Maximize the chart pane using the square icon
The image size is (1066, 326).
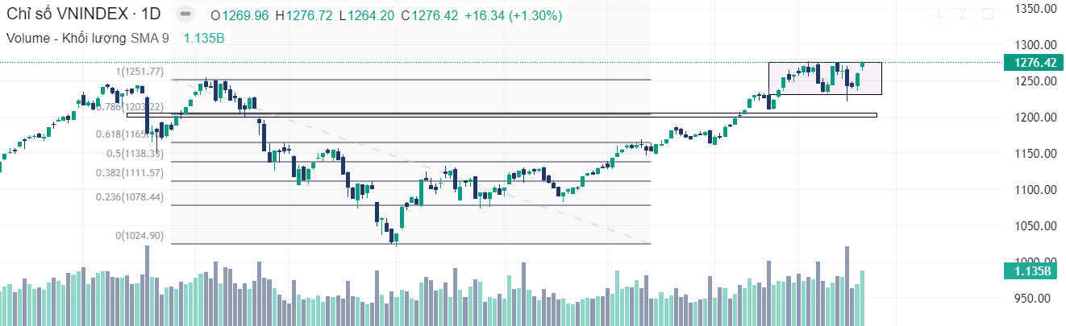point(988,14)
